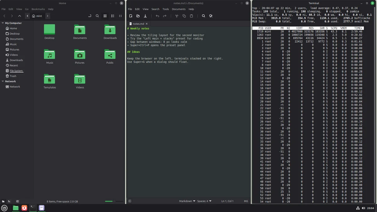This screenshot has width=377, height=212.
Task: Redo the last edit in text editor
Action: coord(165,16)
